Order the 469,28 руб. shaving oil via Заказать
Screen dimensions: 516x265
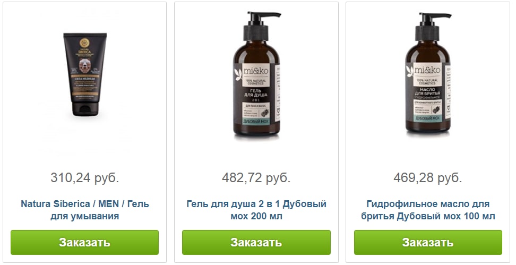(x=428, y=242)
